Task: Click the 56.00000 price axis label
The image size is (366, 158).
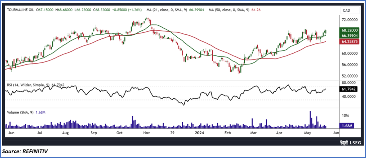Action: pos(350,64)
